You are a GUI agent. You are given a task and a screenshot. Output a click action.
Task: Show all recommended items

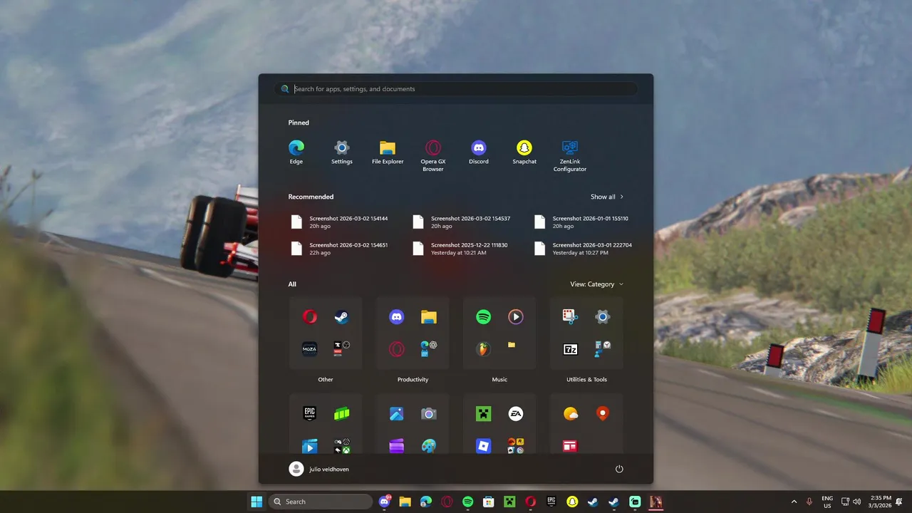[607, 197]
